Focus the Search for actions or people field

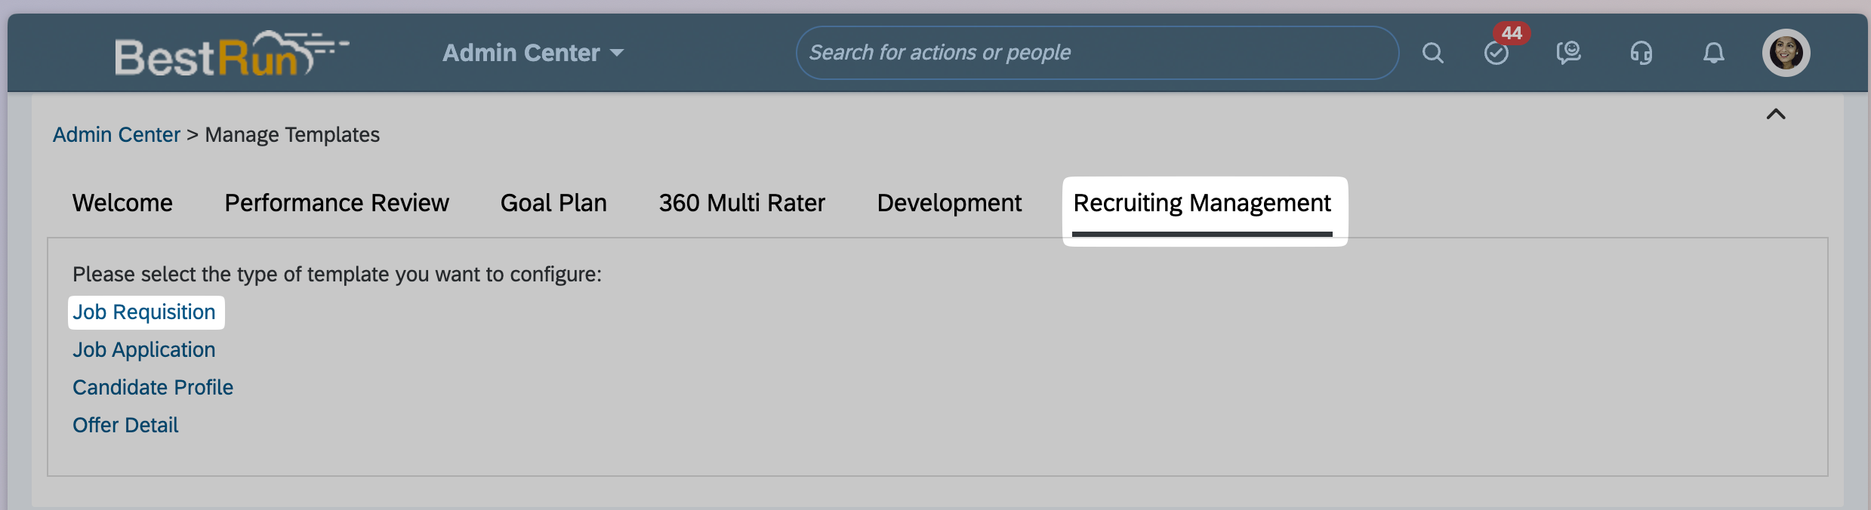(1097, 53)
